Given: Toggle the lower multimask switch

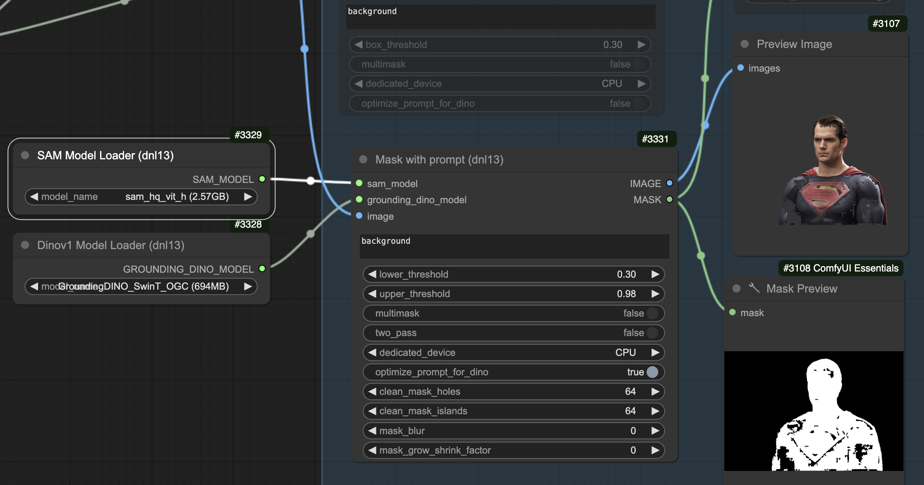Looking at the screenshot, I should pos(652,313).
